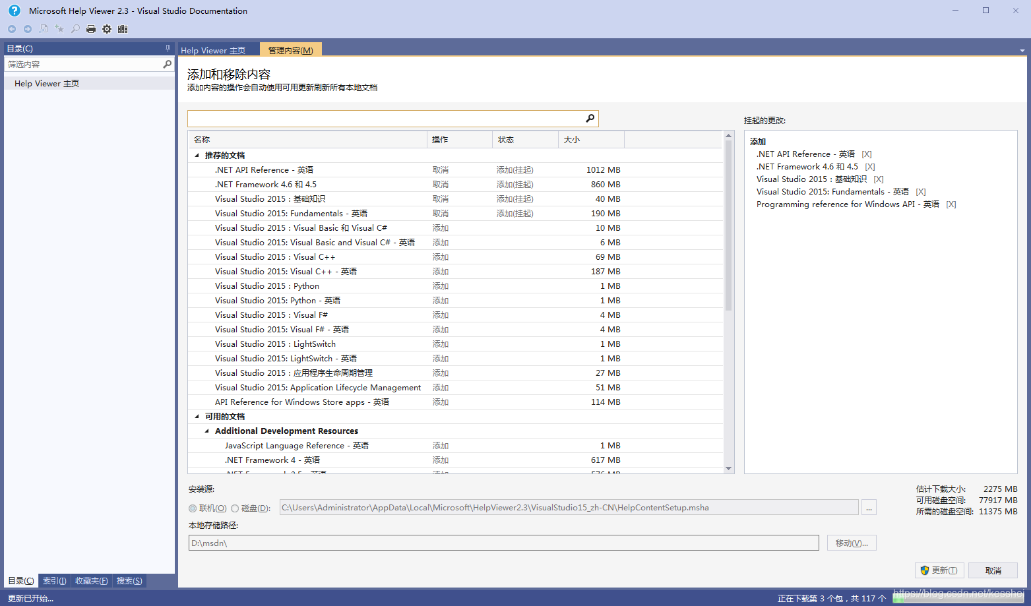Click the 状态 column header

526,140
